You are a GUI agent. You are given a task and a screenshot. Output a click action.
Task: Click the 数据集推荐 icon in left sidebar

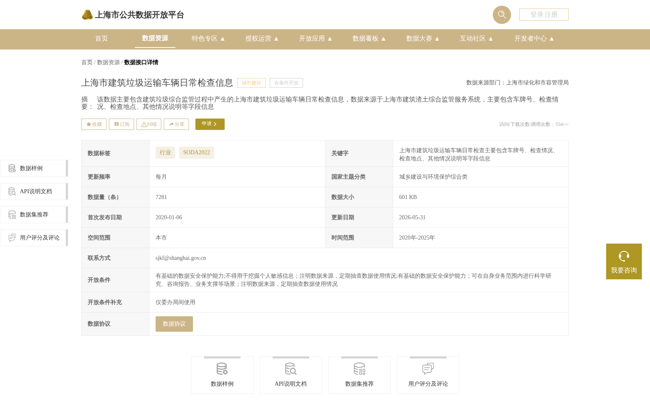pos(12,214)
